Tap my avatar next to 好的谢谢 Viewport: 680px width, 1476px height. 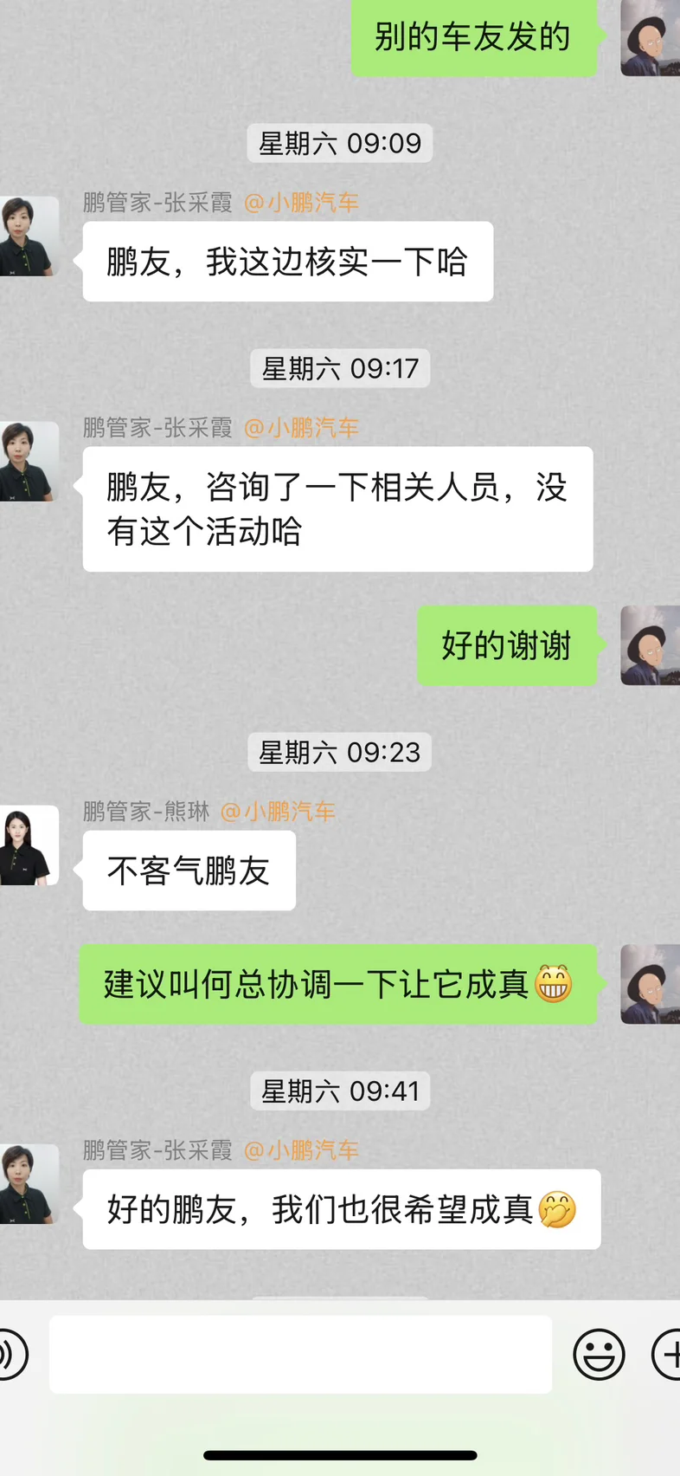click(x=651, y=645)
